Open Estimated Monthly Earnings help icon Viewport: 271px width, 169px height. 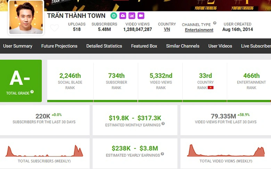coord(163,123)
